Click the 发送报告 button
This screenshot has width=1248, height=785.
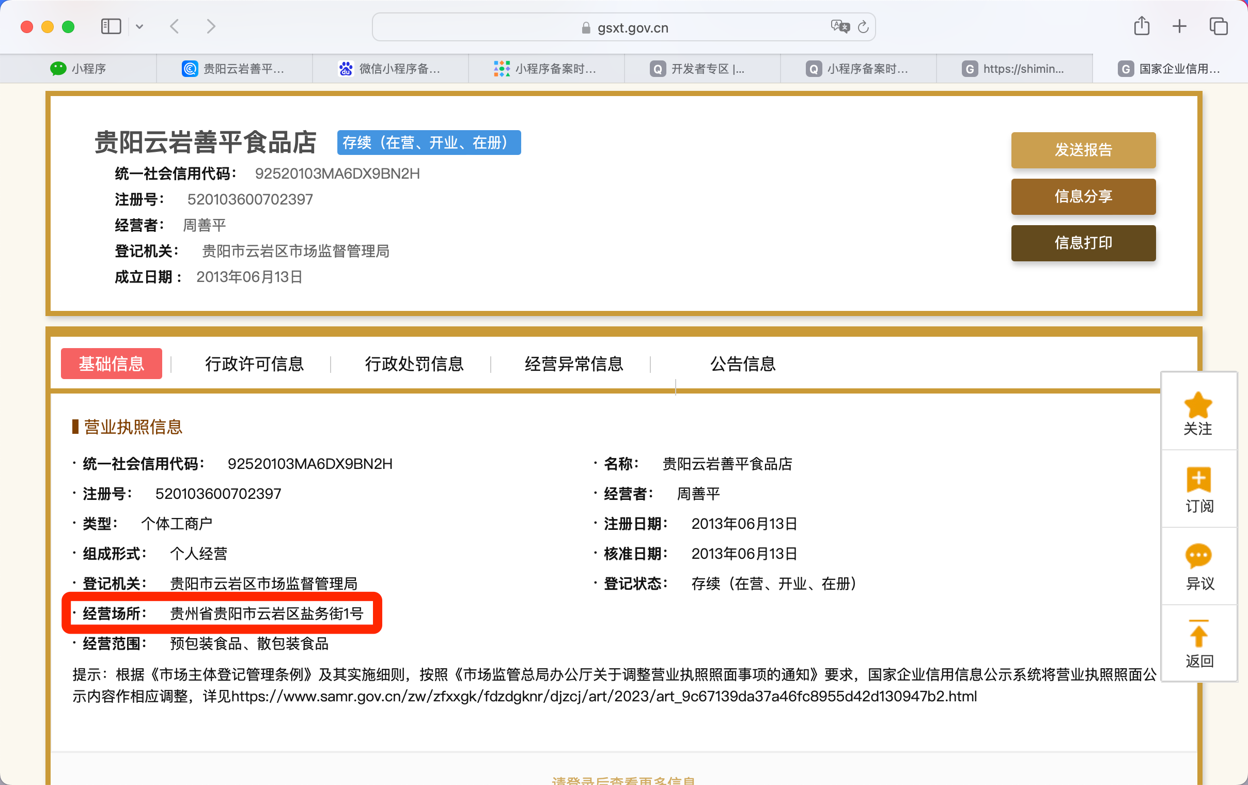point(1083,150)
